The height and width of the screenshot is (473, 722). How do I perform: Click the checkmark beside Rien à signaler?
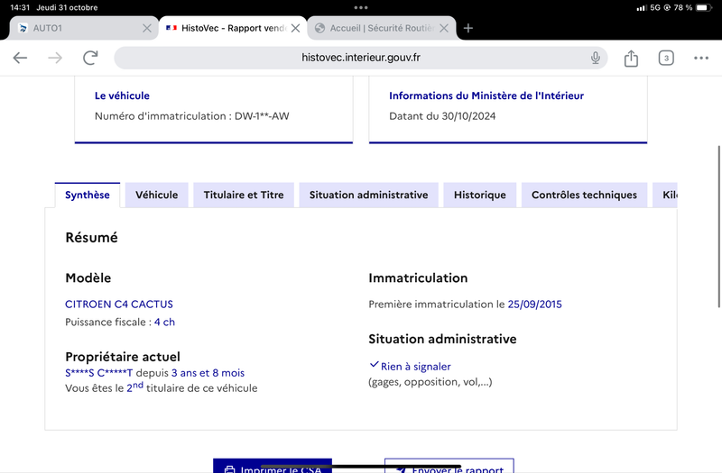pos(374,365)
